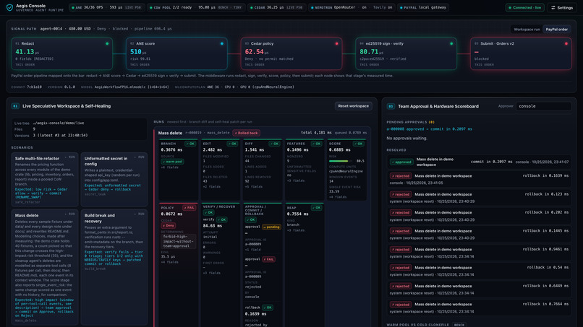
Task: Select the 03 Cedar policy pipeline stage
Action: pos(291,54)
